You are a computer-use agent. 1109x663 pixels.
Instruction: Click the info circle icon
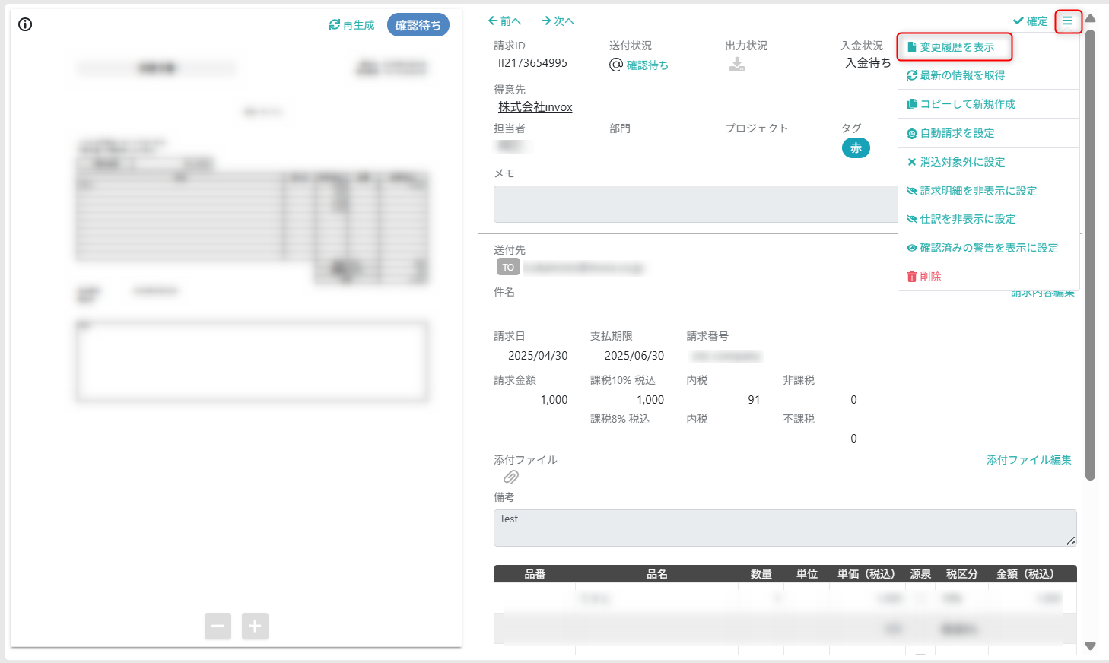pos(25,24)
